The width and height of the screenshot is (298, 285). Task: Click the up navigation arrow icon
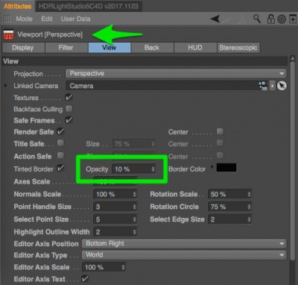coord(241,19)
